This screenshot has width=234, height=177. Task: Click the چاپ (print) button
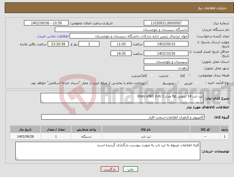(130, 169)
